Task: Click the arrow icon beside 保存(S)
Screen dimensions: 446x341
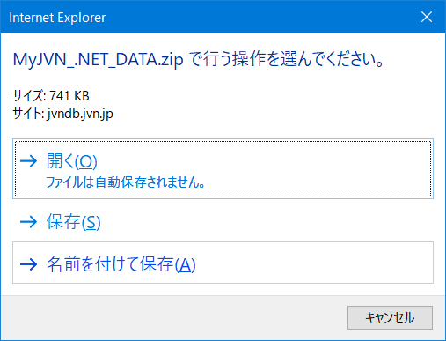Action: point(28,222)
